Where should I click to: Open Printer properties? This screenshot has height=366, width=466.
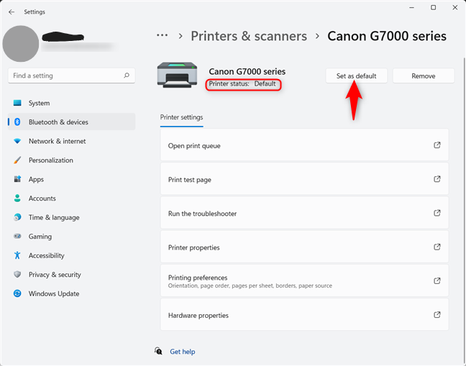point(304,247)
